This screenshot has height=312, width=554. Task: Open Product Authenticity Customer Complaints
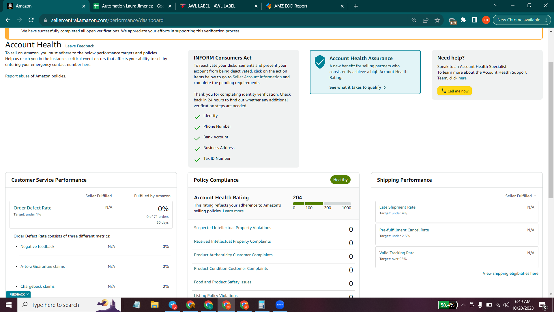click(233, 255)
